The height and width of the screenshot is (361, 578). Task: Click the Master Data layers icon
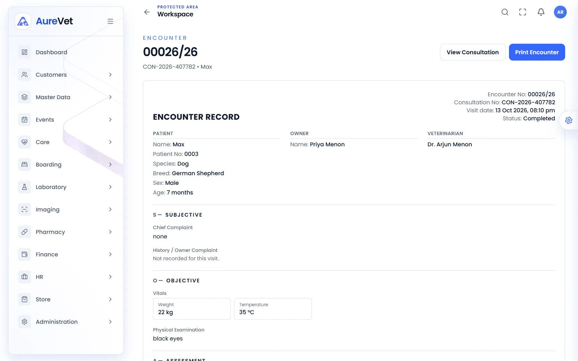[24, 97]
